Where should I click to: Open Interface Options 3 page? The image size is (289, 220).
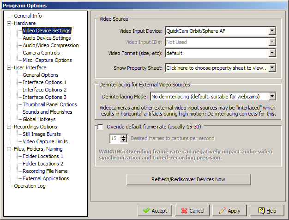44,97
